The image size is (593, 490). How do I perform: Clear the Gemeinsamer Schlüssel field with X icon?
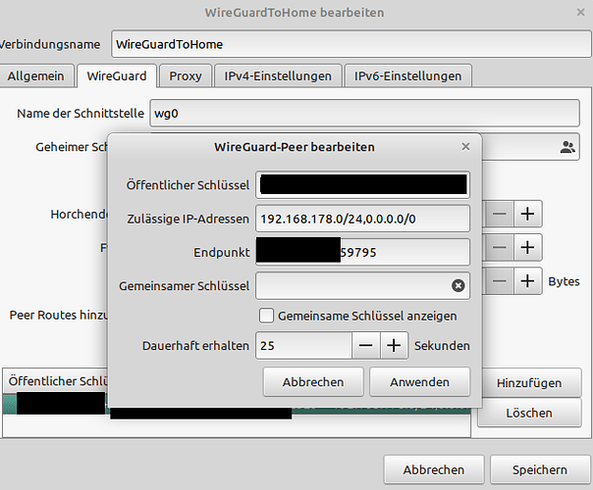click(458, 286)
